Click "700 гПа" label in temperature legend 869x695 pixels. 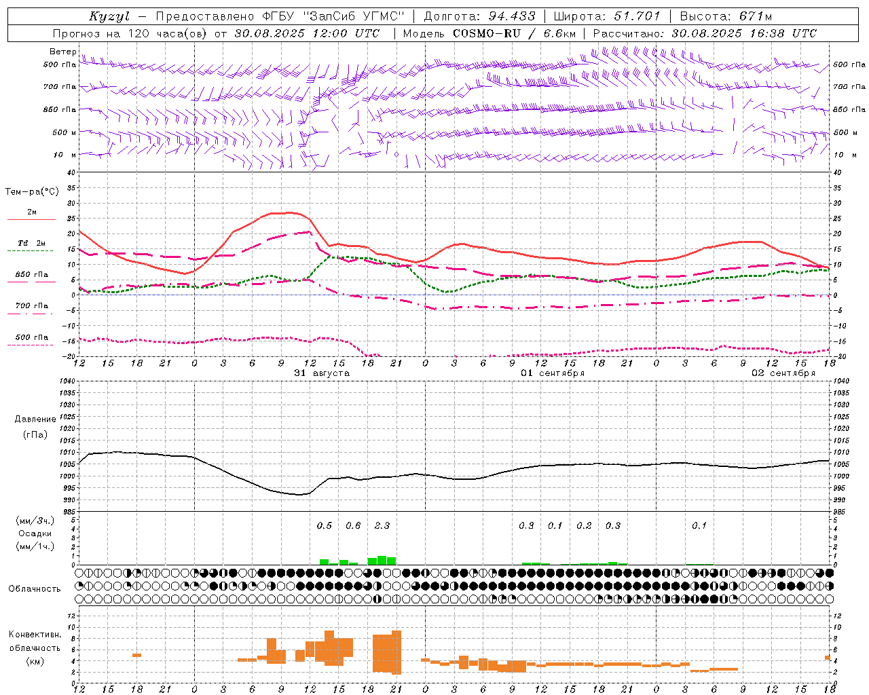(32, 306)
